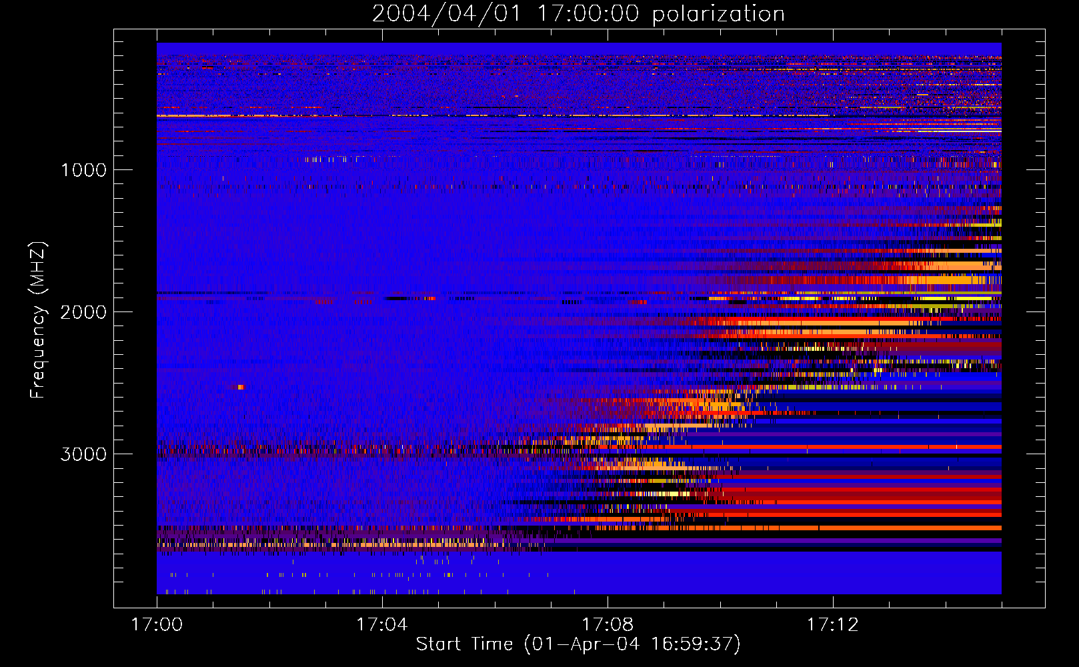The height and width of the screenshot is (667, 1079).
Task: Click the '17:00' time tick label
Action: pos(157,625)
